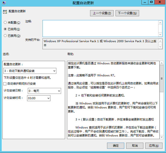Confirm with the 确定 button
Viewport: 166px width, 153px height.
point(116,145)
